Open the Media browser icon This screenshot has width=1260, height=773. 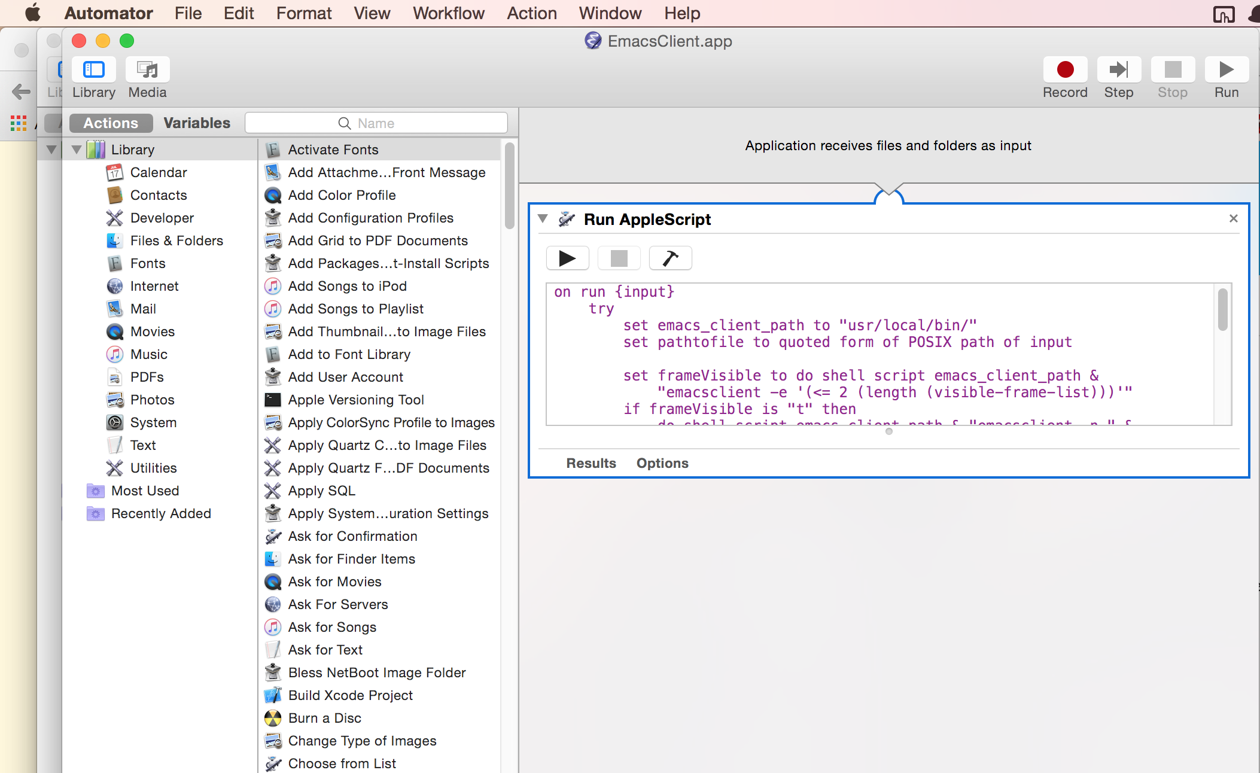click(x=147, y=71)
